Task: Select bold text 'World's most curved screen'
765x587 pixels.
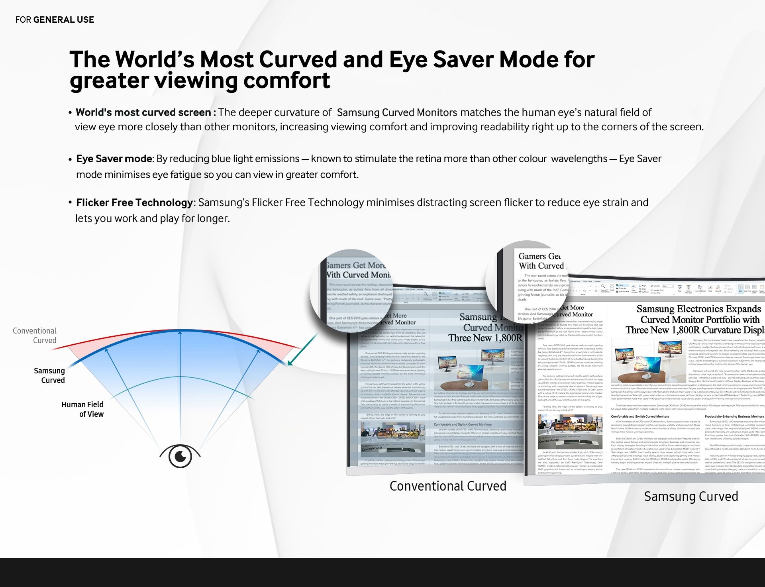Action: coord(143,112)
